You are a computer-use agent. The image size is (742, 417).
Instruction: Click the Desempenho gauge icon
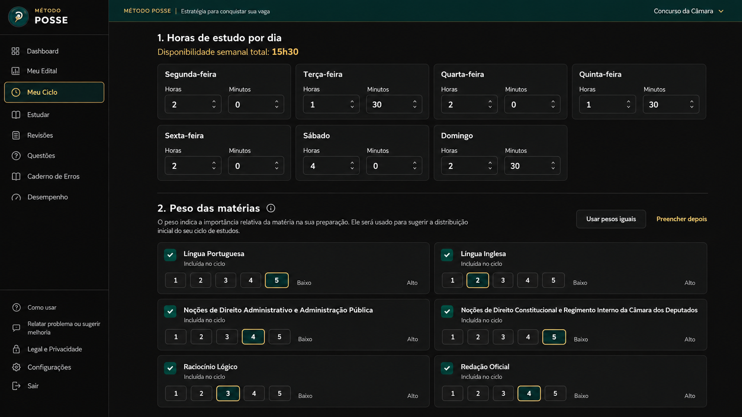(16, 197)
